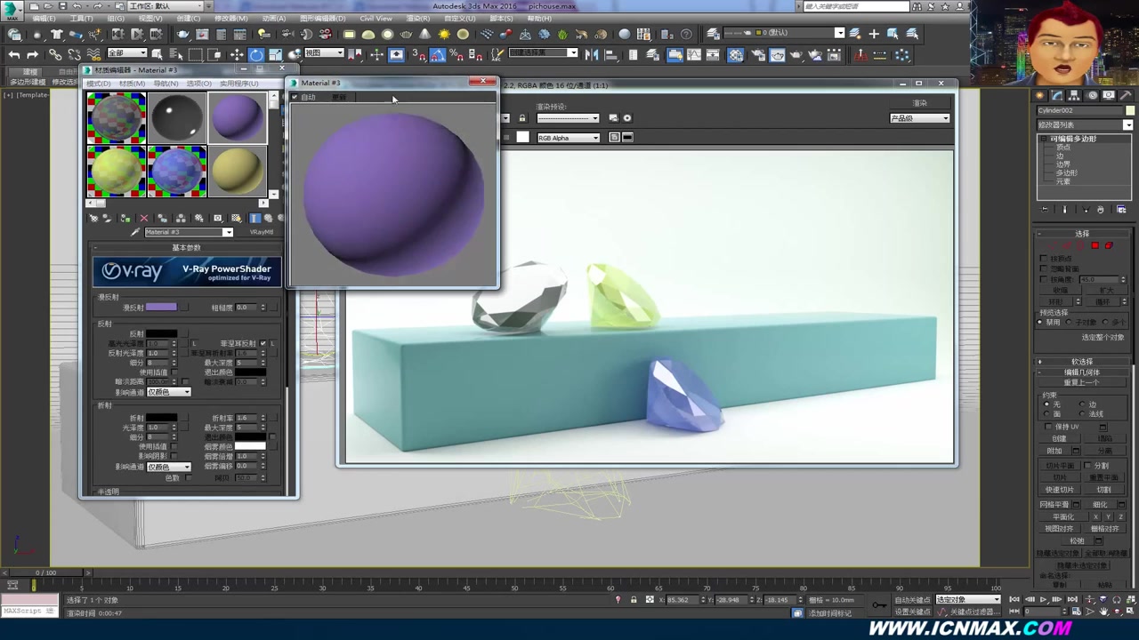The width and height of the screenshot is (1139, 640).
Task: Select red Element sub-object level icon
Action: [x=1109, y=245]
